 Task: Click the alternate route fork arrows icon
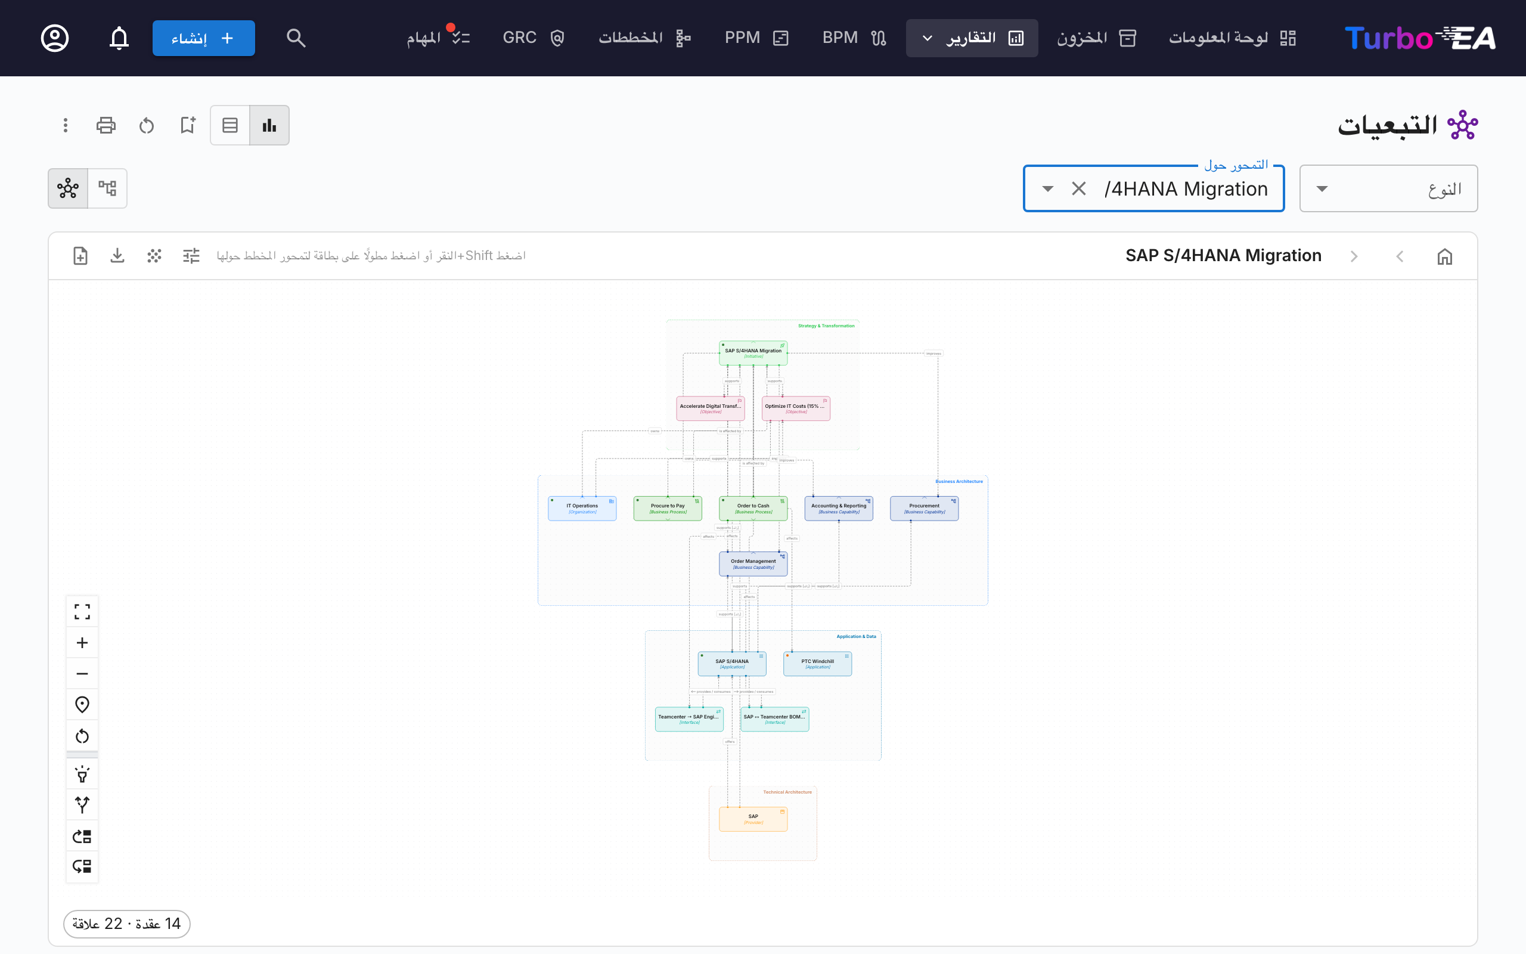click(82, 804)
